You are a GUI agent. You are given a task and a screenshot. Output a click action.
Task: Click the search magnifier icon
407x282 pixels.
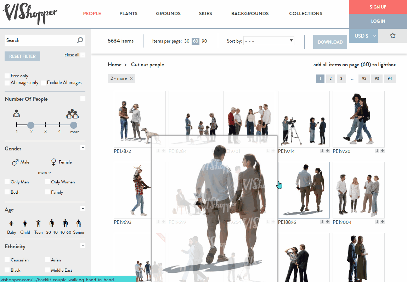[80, 40]
